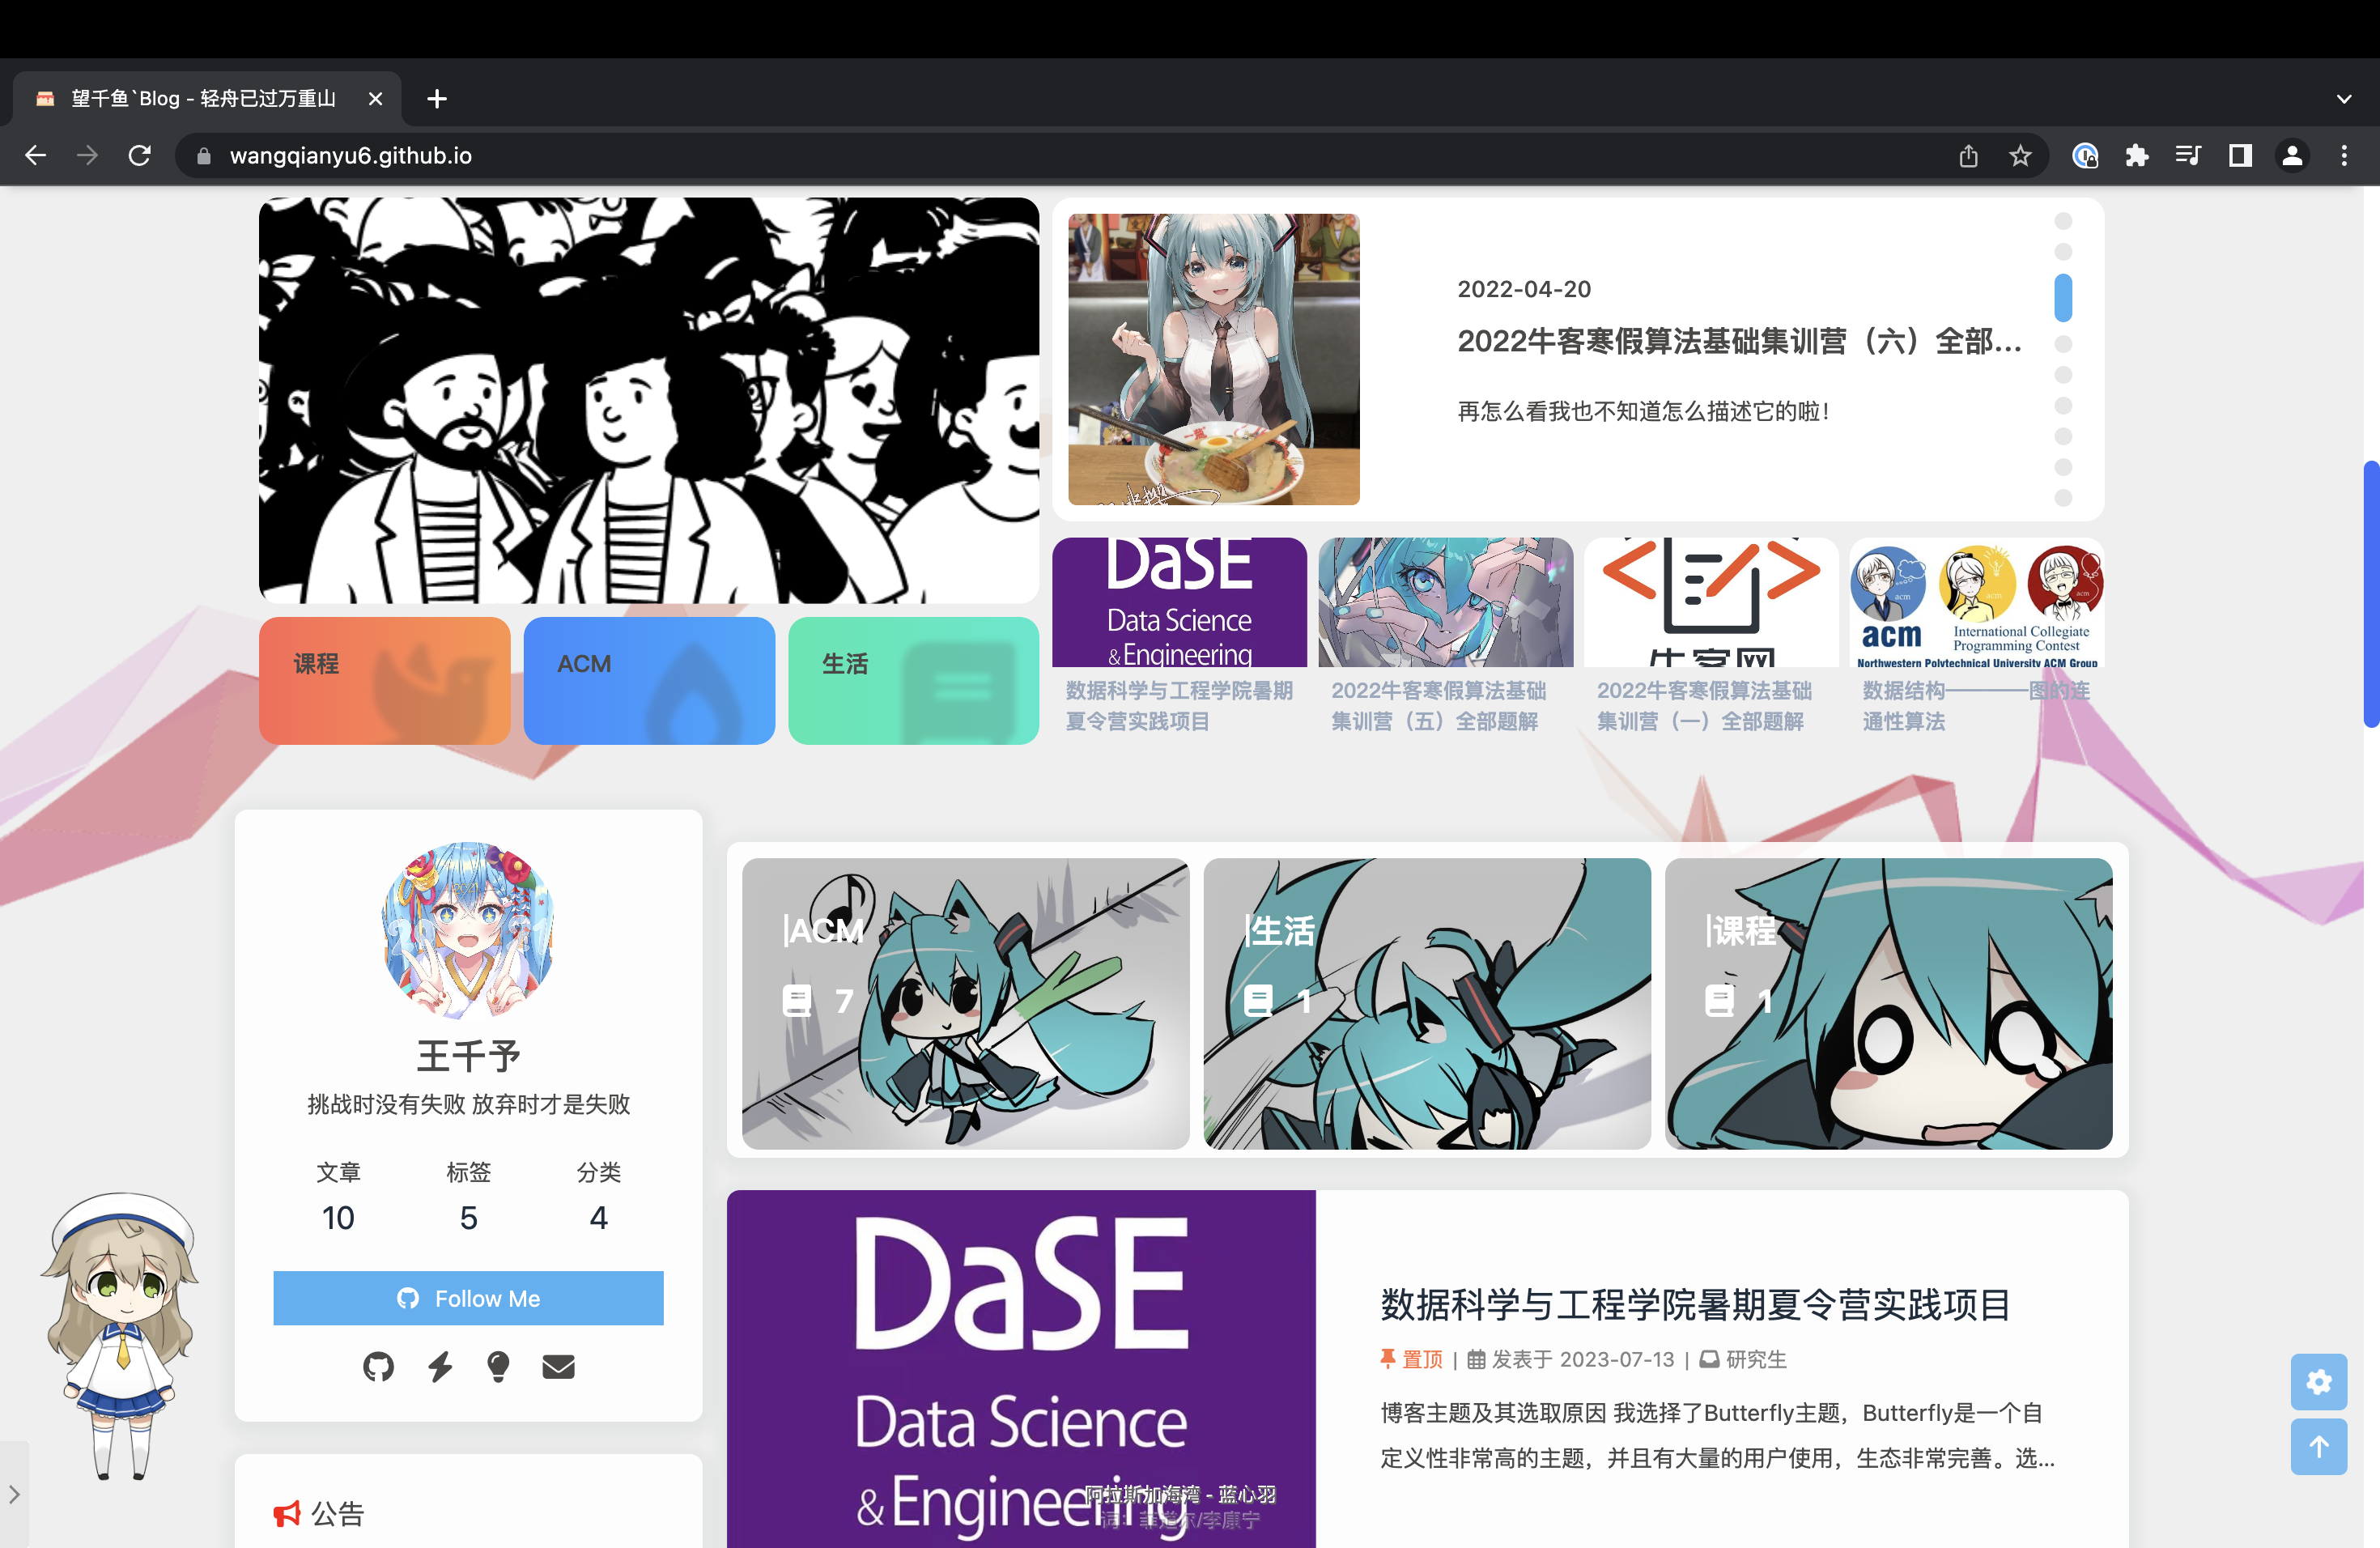Open the email envelope icon
The image size is (2380, 1548).
pyautogui.click(x=558, y=1366)
